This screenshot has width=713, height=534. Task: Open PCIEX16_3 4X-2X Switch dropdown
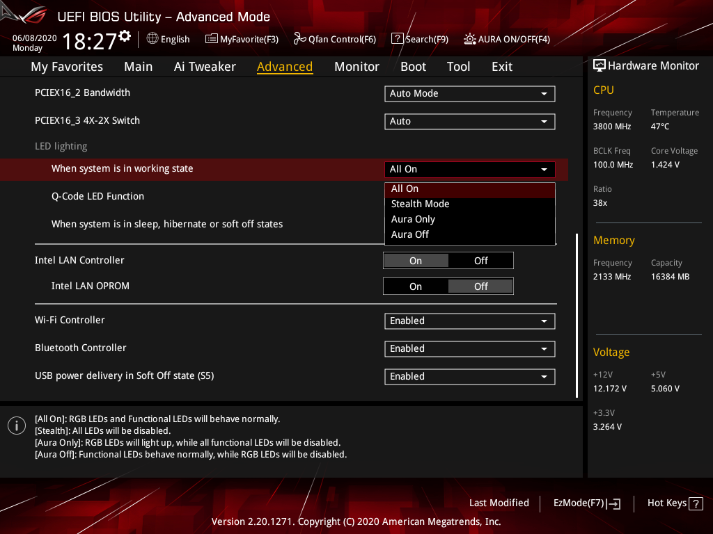pos(470,121)
